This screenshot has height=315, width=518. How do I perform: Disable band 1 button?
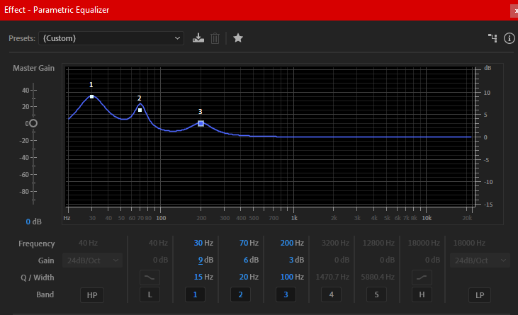pos(195,294)
